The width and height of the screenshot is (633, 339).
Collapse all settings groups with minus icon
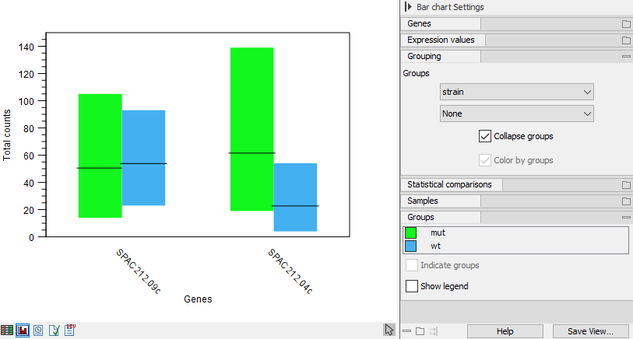coord(406,331)
